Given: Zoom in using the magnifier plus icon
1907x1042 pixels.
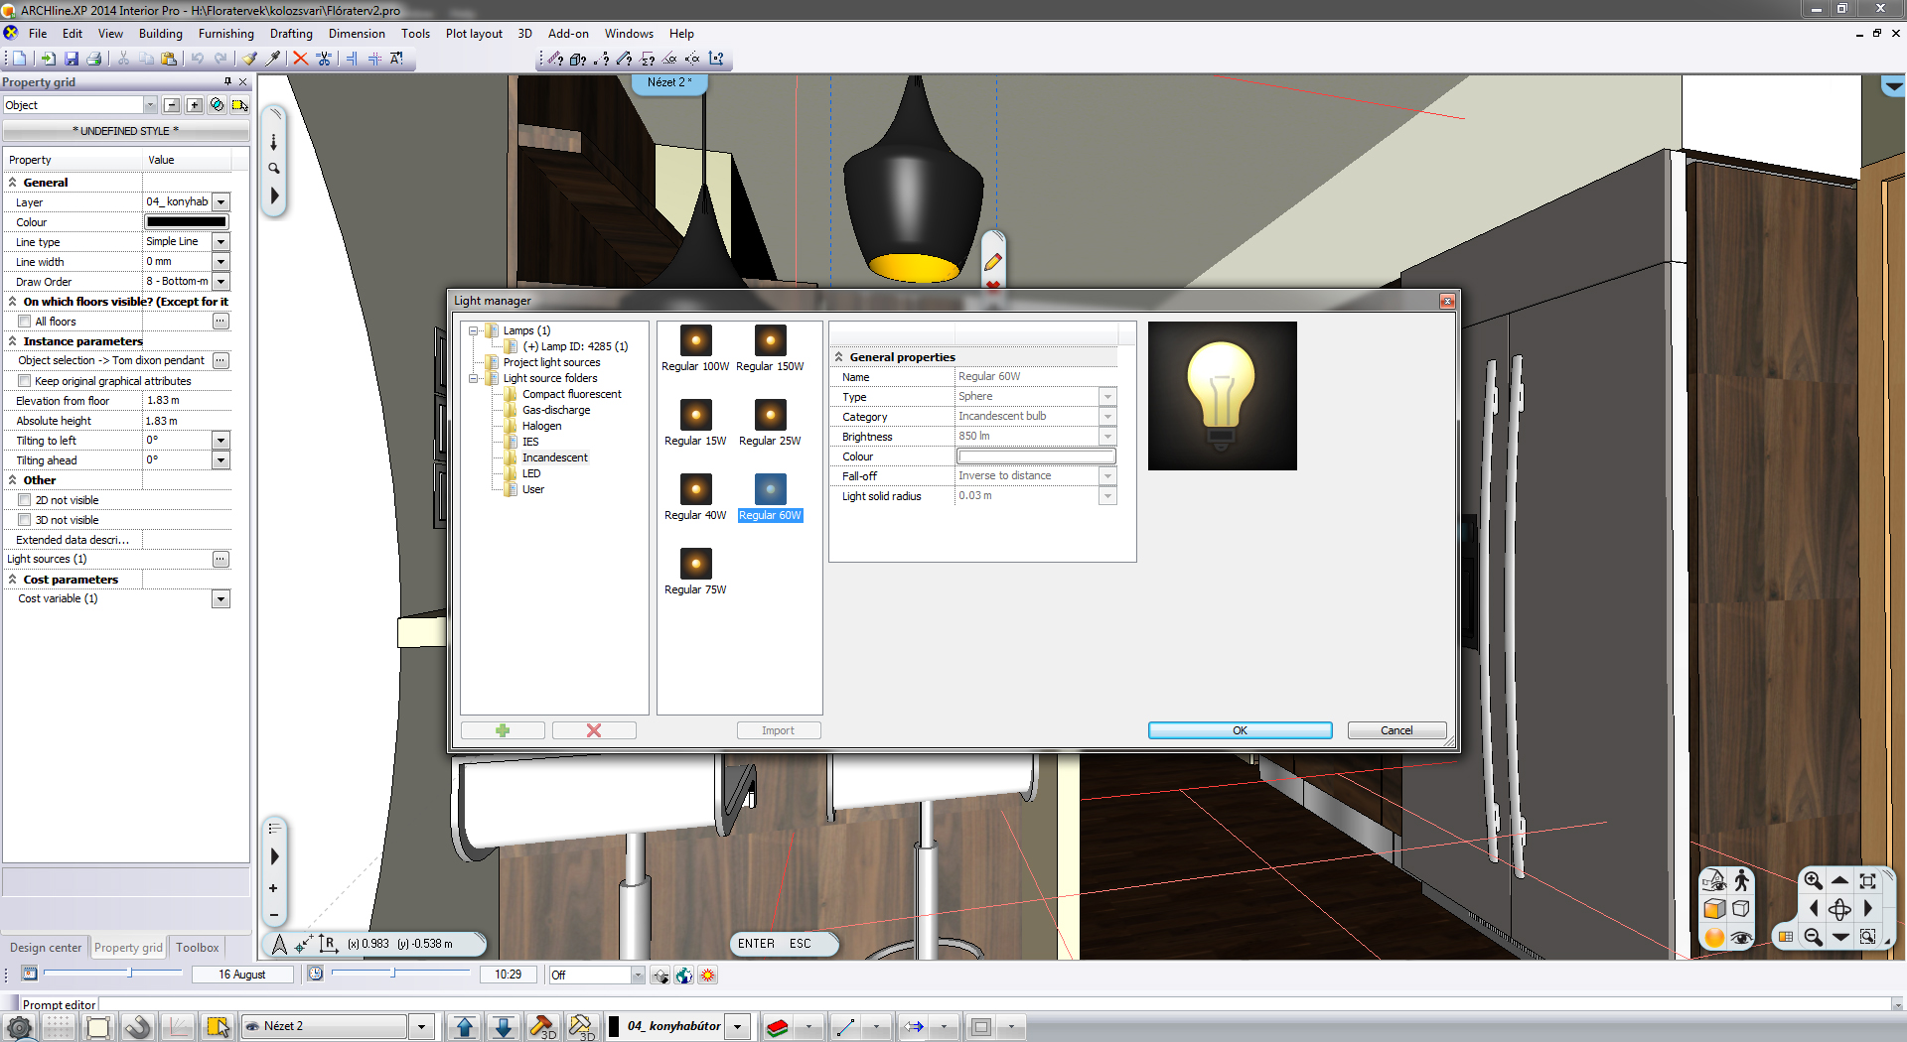Looking at the screenshot, I should [1813, 880].
